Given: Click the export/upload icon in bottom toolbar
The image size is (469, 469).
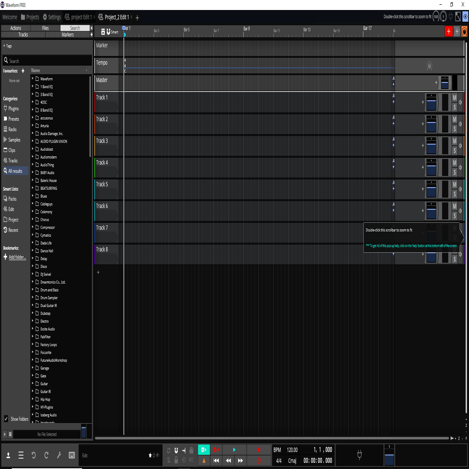Looking at the screenshot, I should pyautogui.click(x=8, y=455).
